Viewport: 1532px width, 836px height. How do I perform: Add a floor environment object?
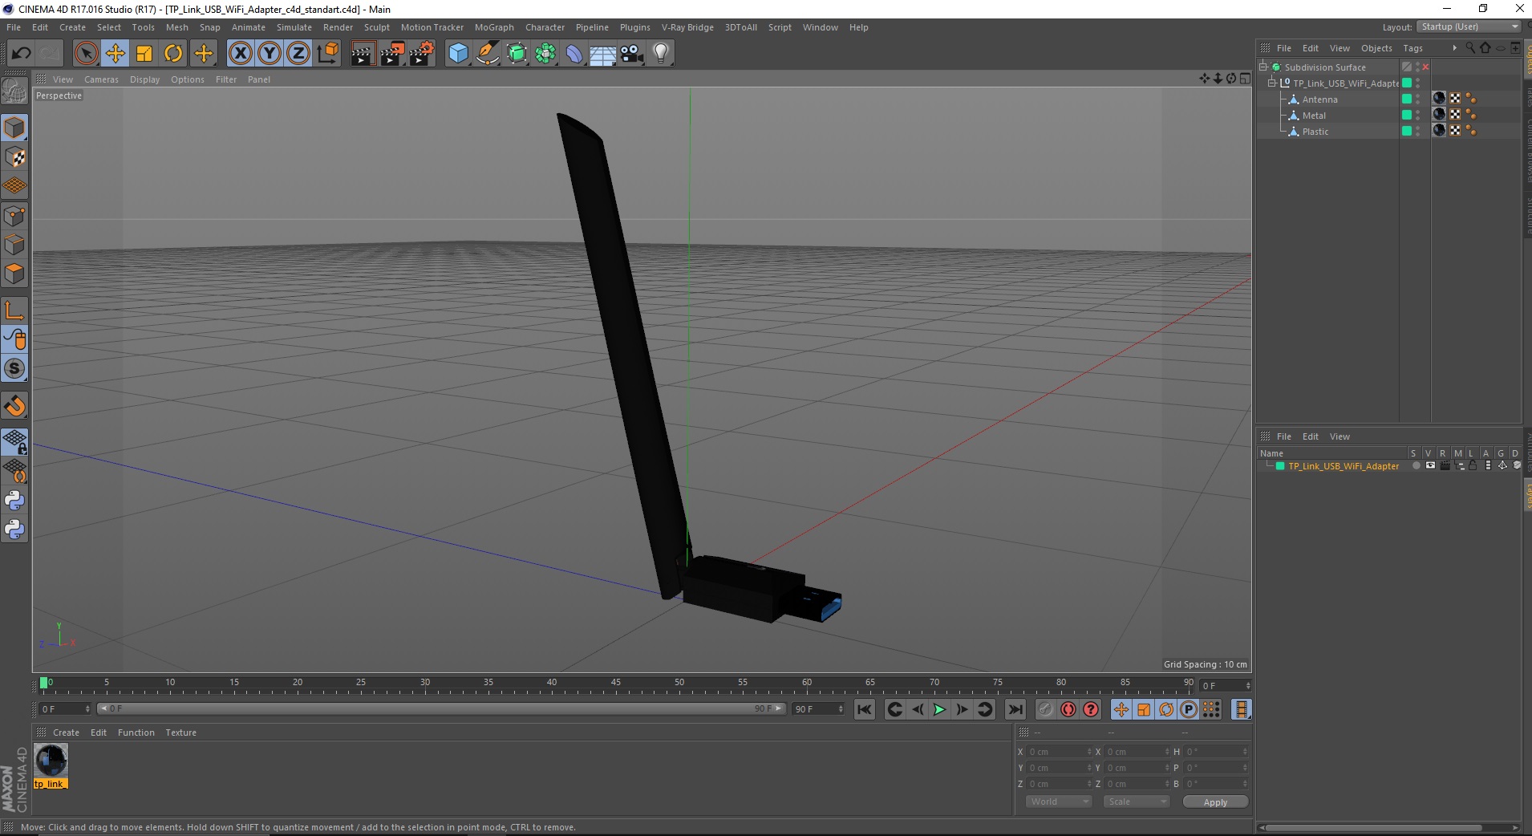603,54
